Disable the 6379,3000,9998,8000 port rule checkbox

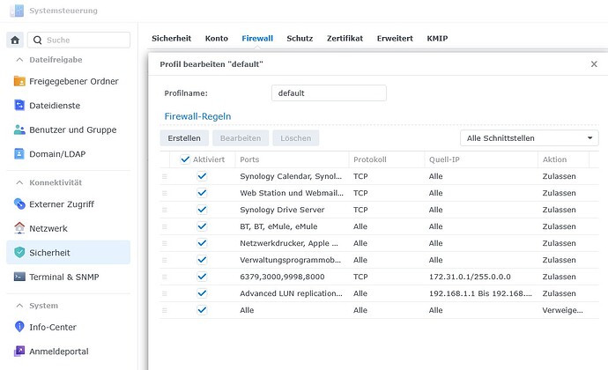coord(202,277)
